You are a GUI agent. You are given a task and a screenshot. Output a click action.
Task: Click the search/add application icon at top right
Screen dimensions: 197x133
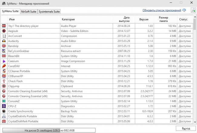click(x=193, y=10)
